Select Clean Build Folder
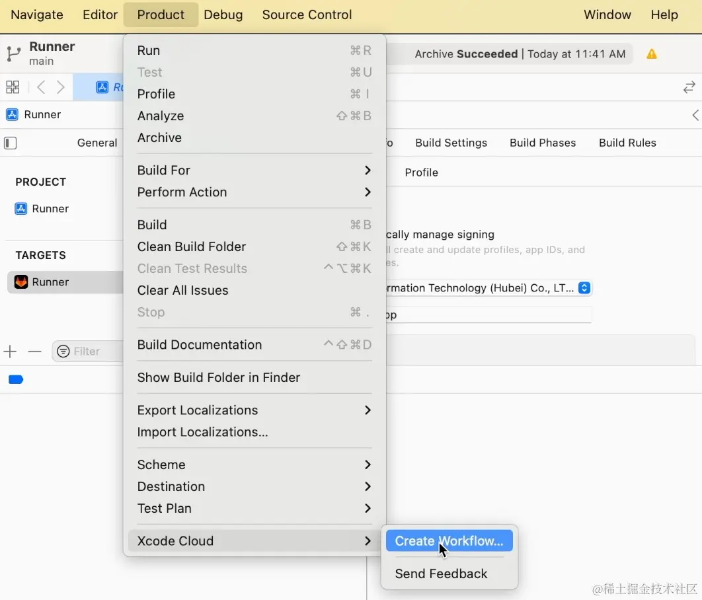 (254, 247)
